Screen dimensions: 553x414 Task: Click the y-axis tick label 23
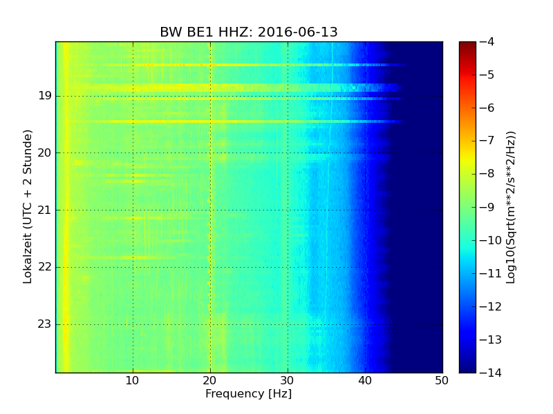45,324
